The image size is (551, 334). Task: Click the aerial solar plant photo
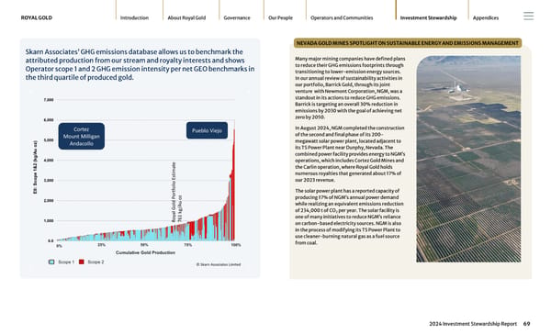(x=468, y=159)
